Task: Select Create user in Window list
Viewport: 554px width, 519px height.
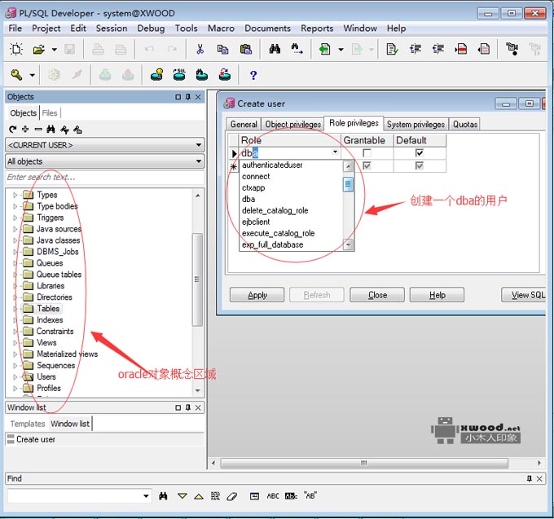Action: [x=35, y=439]
